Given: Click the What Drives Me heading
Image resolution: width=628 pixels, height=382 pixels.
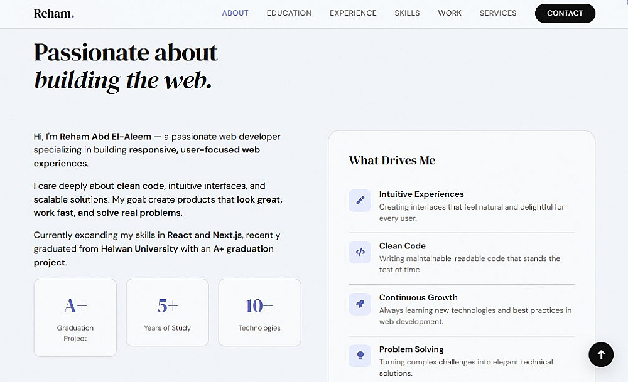Looking at the screenshot, I should click(392, 161).
